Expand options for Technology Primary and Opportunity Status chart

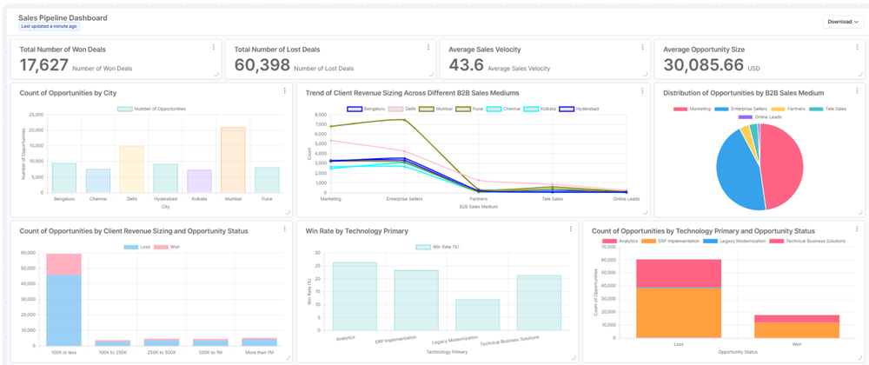(856, 229)
